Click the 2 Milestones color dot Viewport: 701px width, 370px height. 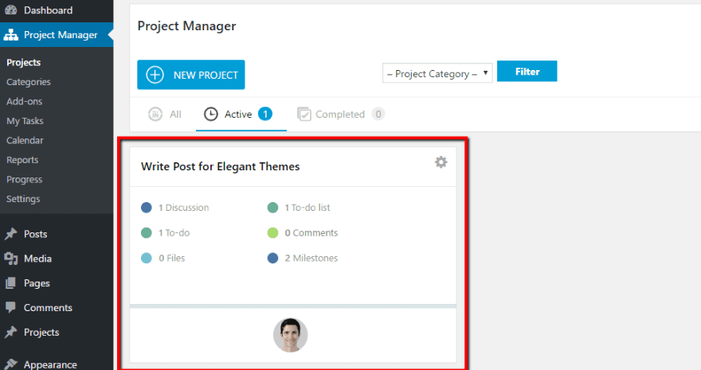273,258
